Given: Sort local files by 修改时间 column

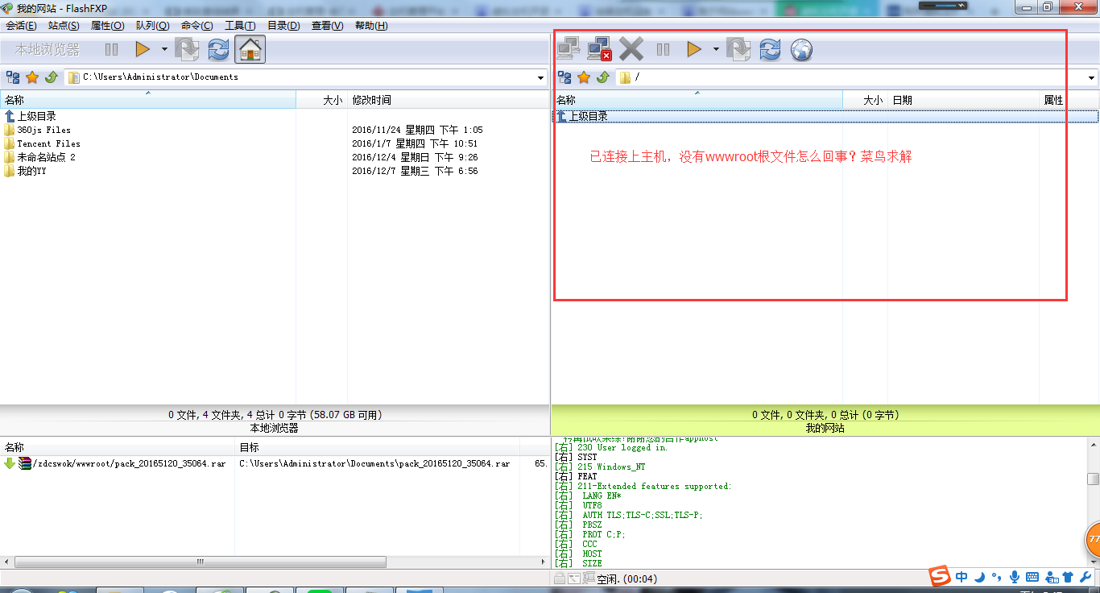Looking at the screenshot, I should [371, 101].
